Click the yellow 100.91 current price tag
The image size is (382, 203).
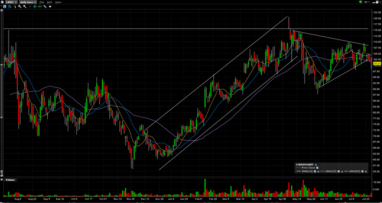[377, 63]
